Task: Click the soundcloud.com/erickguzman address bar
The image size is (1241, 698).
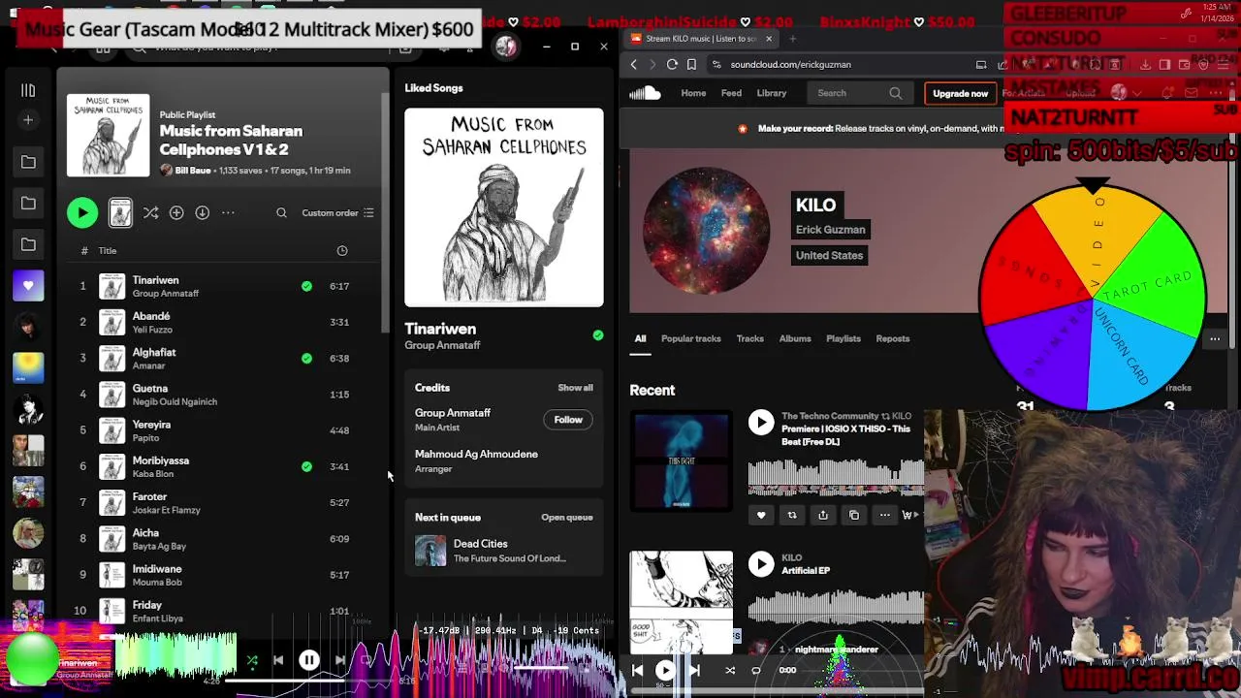Action: point(838,65)
